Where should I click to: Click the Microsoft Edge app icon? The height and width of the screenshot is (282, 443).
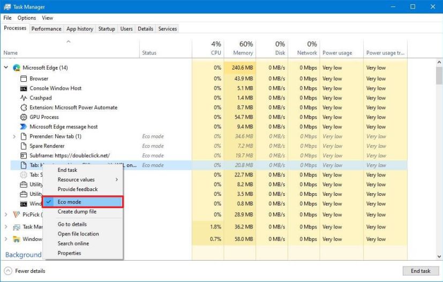pos(17,68)
